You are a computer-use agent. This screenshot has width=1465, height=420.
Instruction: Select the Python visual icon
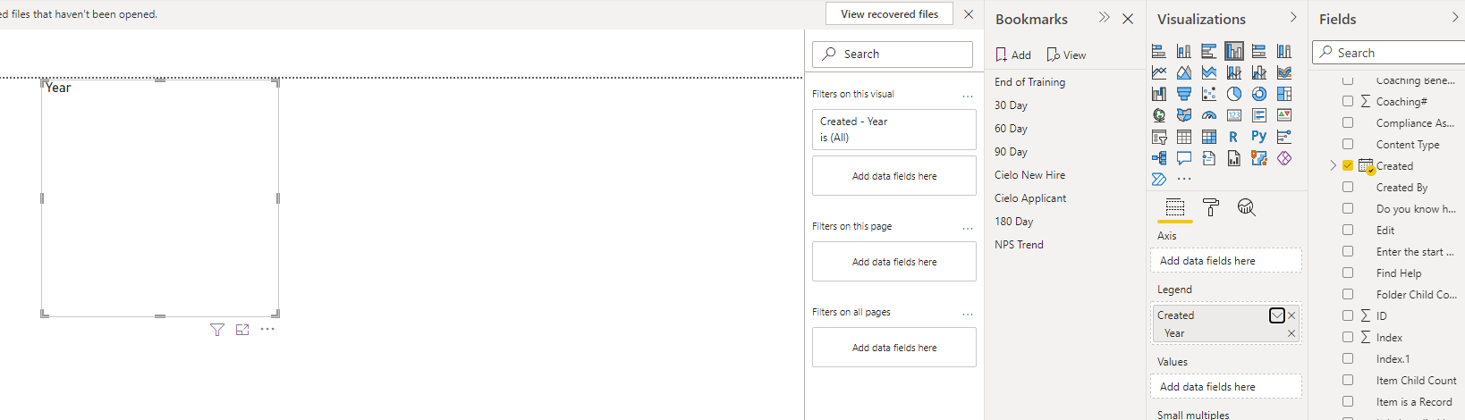[1259, 137]
